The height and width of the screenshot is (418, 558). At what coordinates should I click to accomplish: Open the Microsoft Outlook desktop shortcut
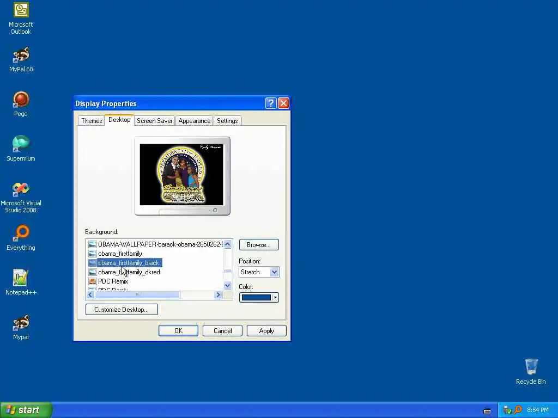(21, 18)
